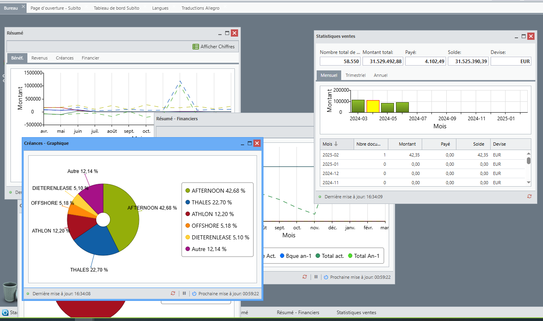Click the Afficher Chiffres button label

(218, 47)
